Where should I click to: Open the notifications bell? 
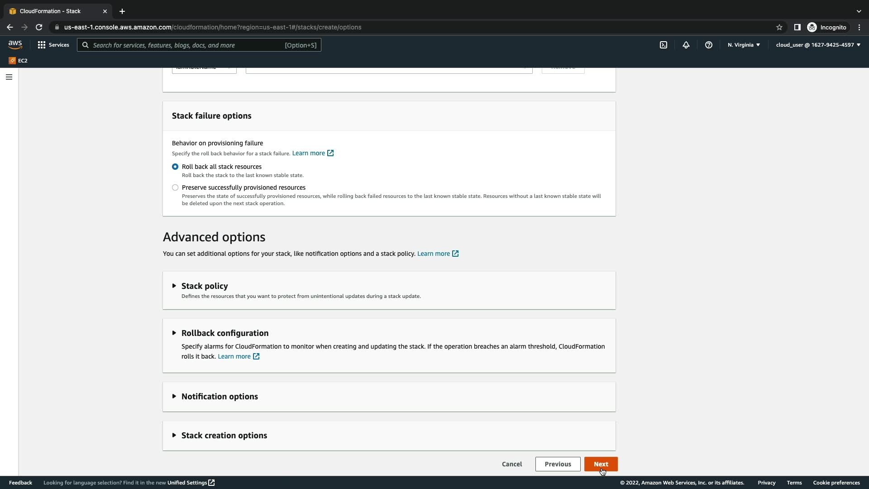686,45
